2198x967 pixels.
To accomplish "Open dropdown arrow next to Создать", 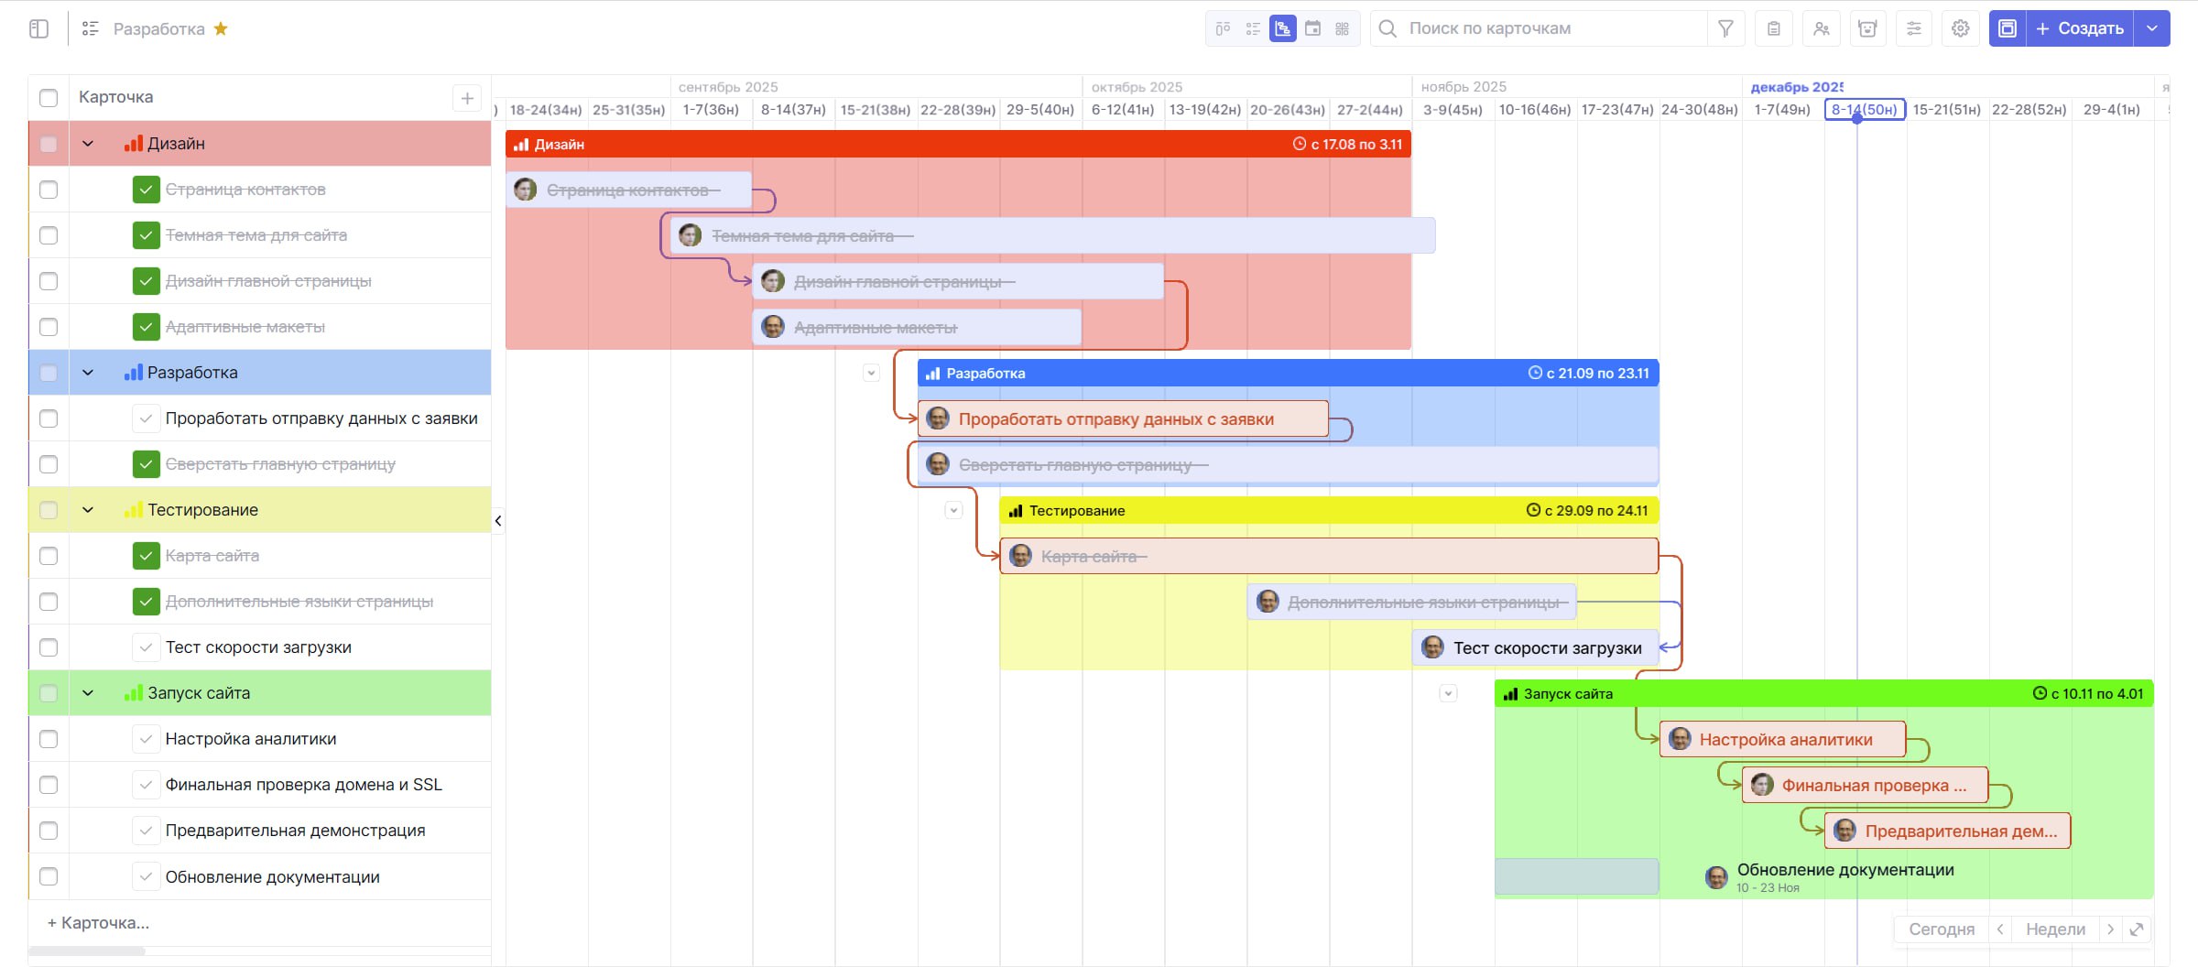I will click(2152, 28).
